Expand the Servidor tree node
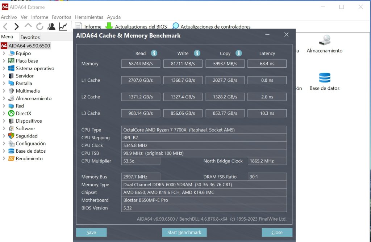 click(x=4, y=76)
